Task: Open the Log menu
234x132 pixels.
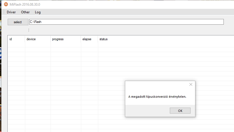Action: click(37, 12)
